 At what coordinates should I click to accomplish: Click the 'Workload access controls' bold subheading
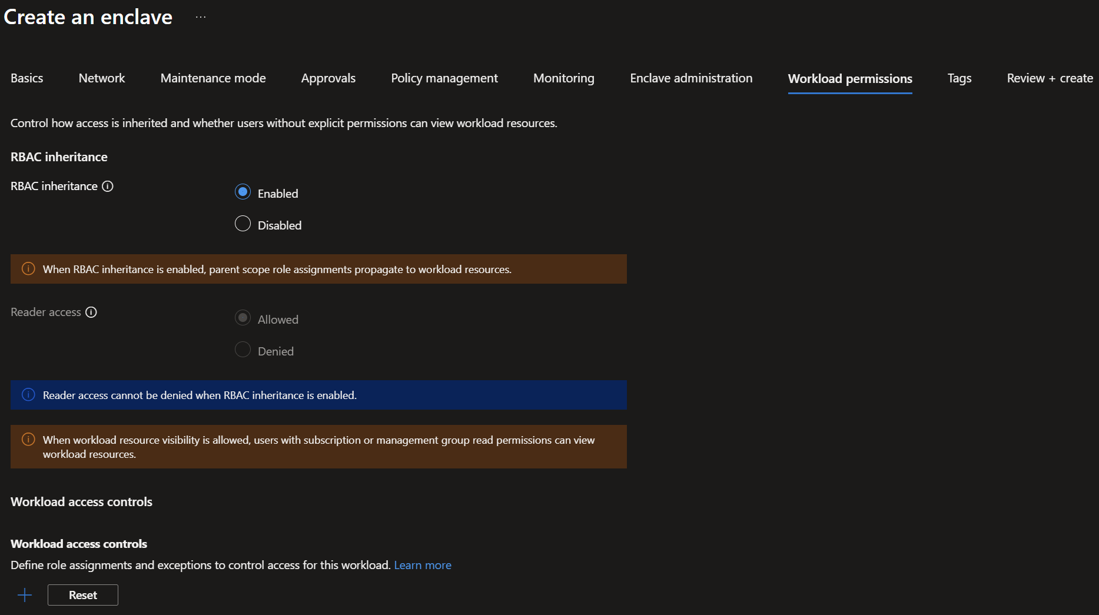[79, 544]
